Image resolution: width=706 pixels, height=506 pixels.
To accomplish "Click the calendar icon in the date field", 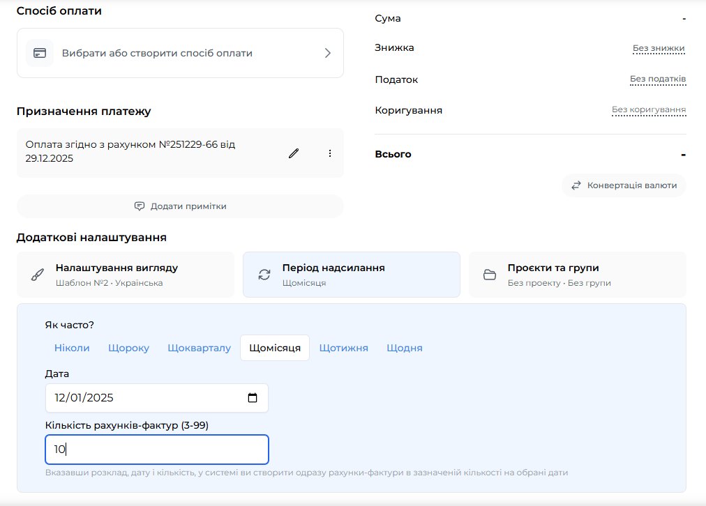I will coord(253,398).
